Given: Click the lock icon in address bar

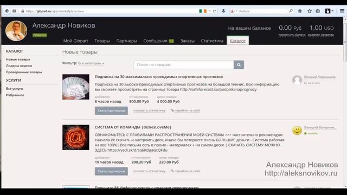Looking at the screenshot, I should click(x=23, y=11).
